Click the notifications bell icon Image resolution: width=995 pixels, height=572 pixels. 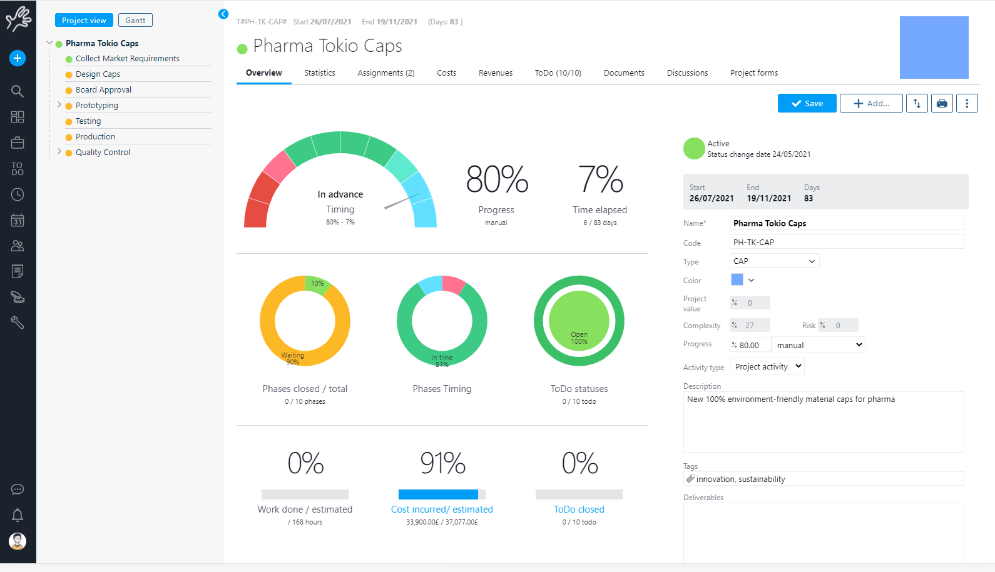click(x=18, y=515)
